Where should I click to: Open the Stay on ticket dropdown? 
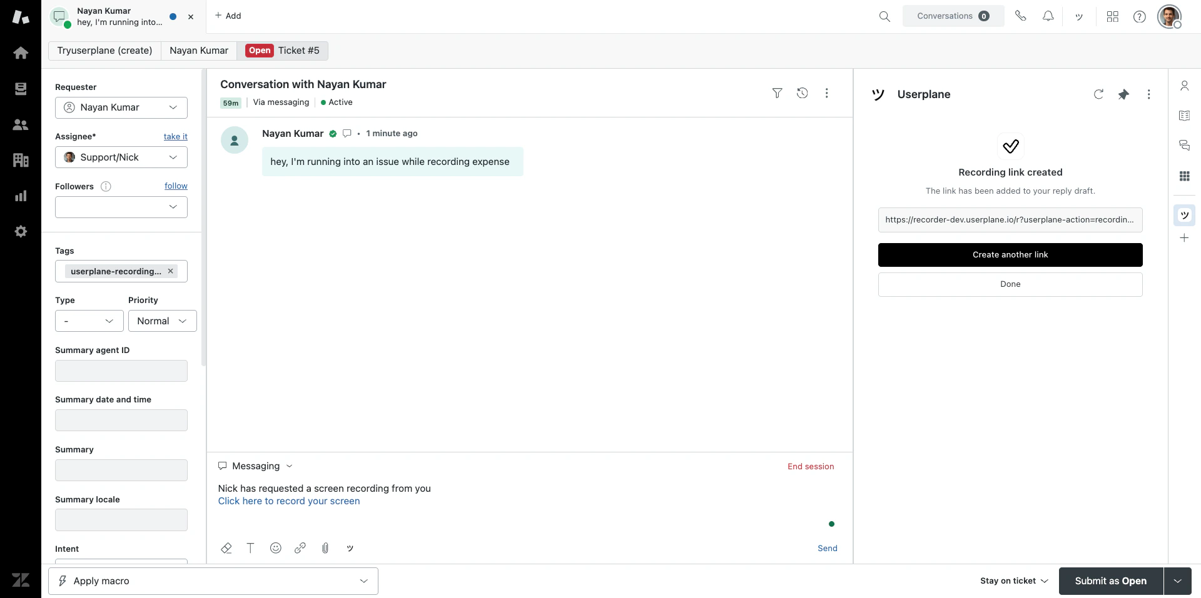pos(1014,581)
